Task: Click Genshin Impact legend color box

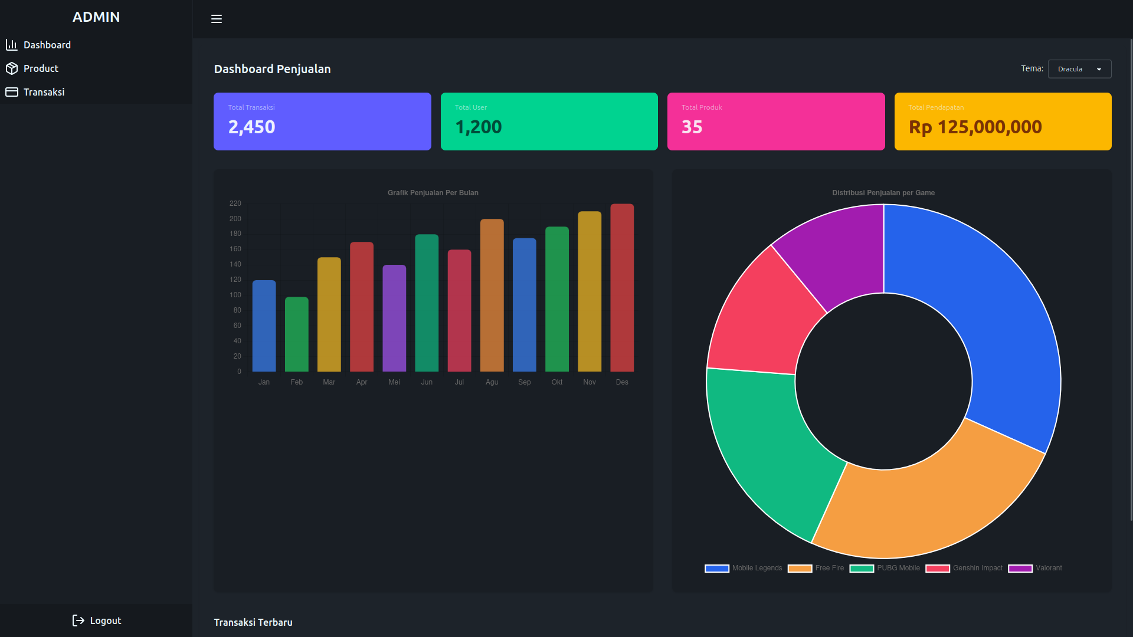Action: (938, 569)
